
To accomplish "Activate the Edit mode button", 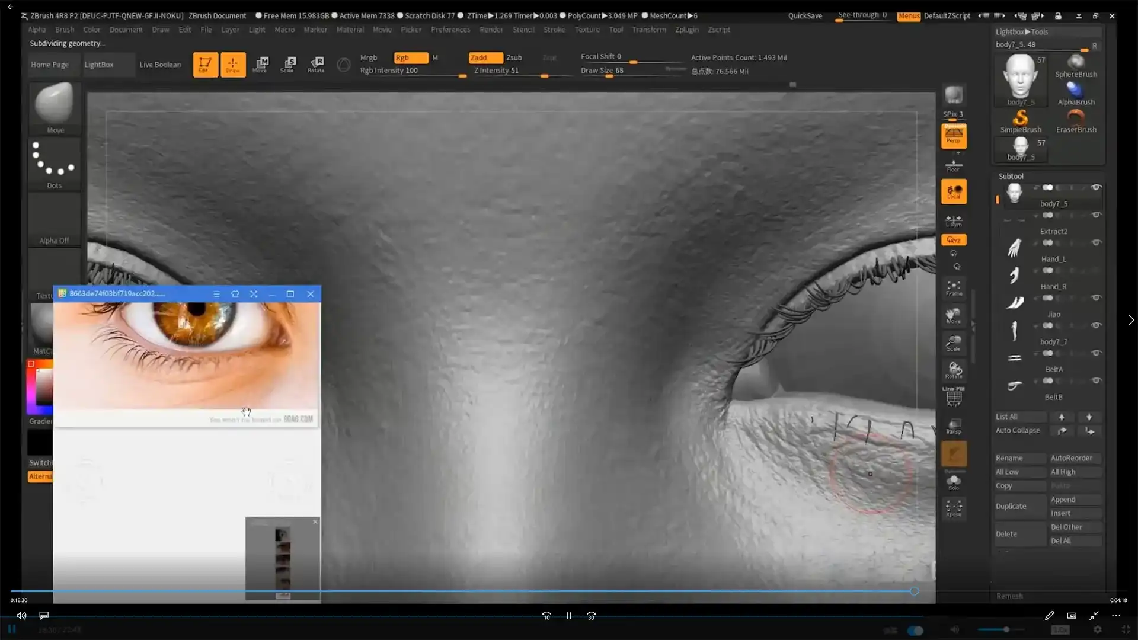I will click(205, 64).
